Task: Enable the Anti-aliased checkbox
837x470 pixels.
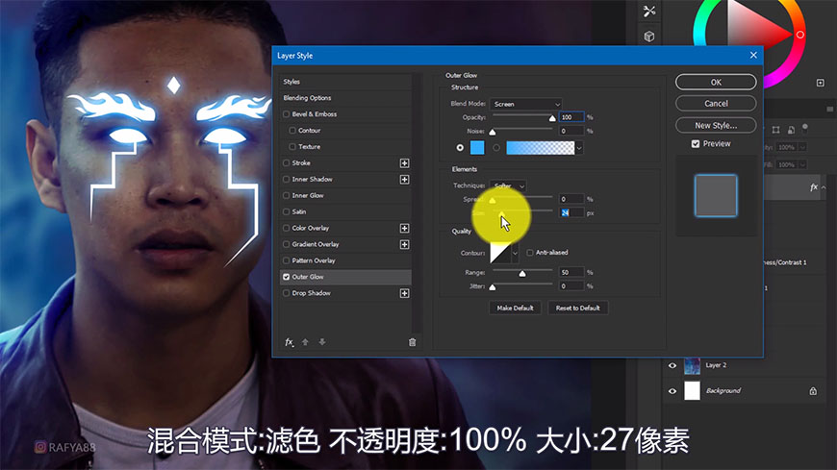Action: 530,253
